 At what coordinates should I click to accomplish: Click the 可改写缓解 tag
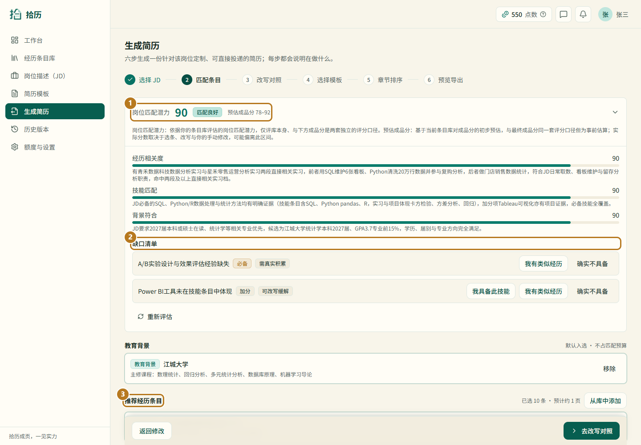point(275,291)
